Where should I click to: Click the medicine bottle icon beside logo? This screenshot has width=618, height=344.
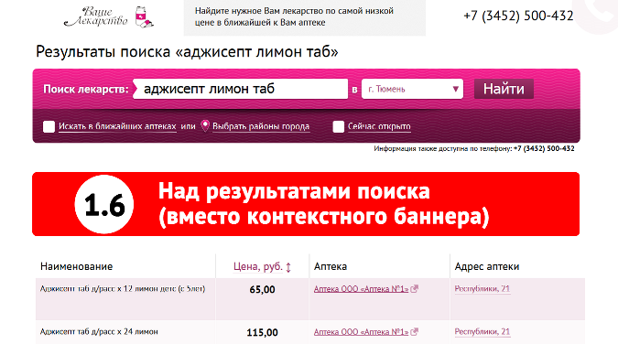tap(144, 17)
